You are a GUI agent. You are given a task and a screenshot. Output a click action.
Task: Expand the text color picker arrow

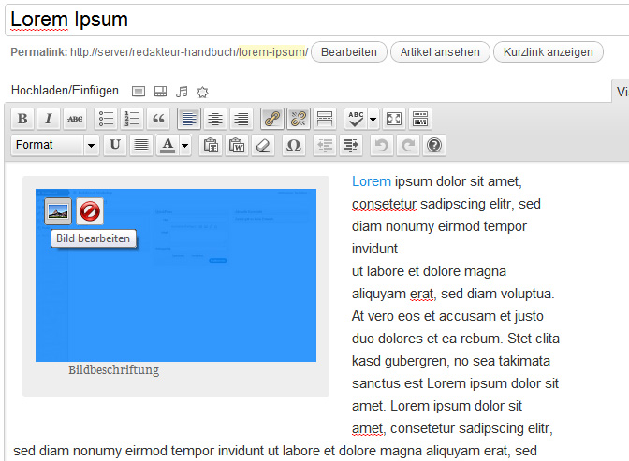(185, 145)
